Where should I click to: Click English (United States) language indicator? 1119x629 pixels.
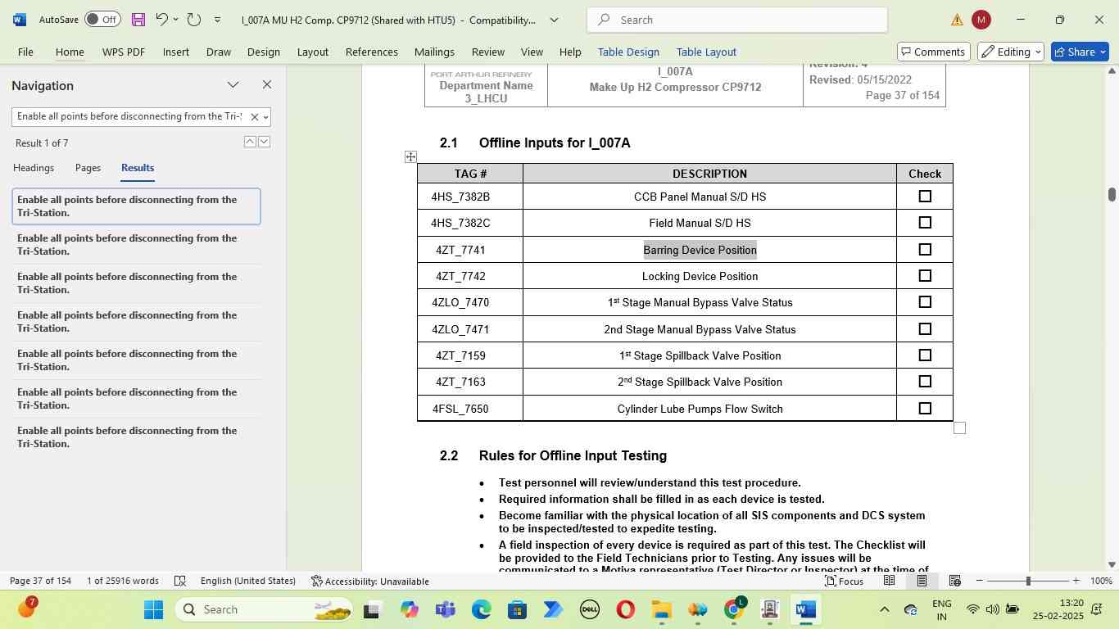[x=247, y=581]
